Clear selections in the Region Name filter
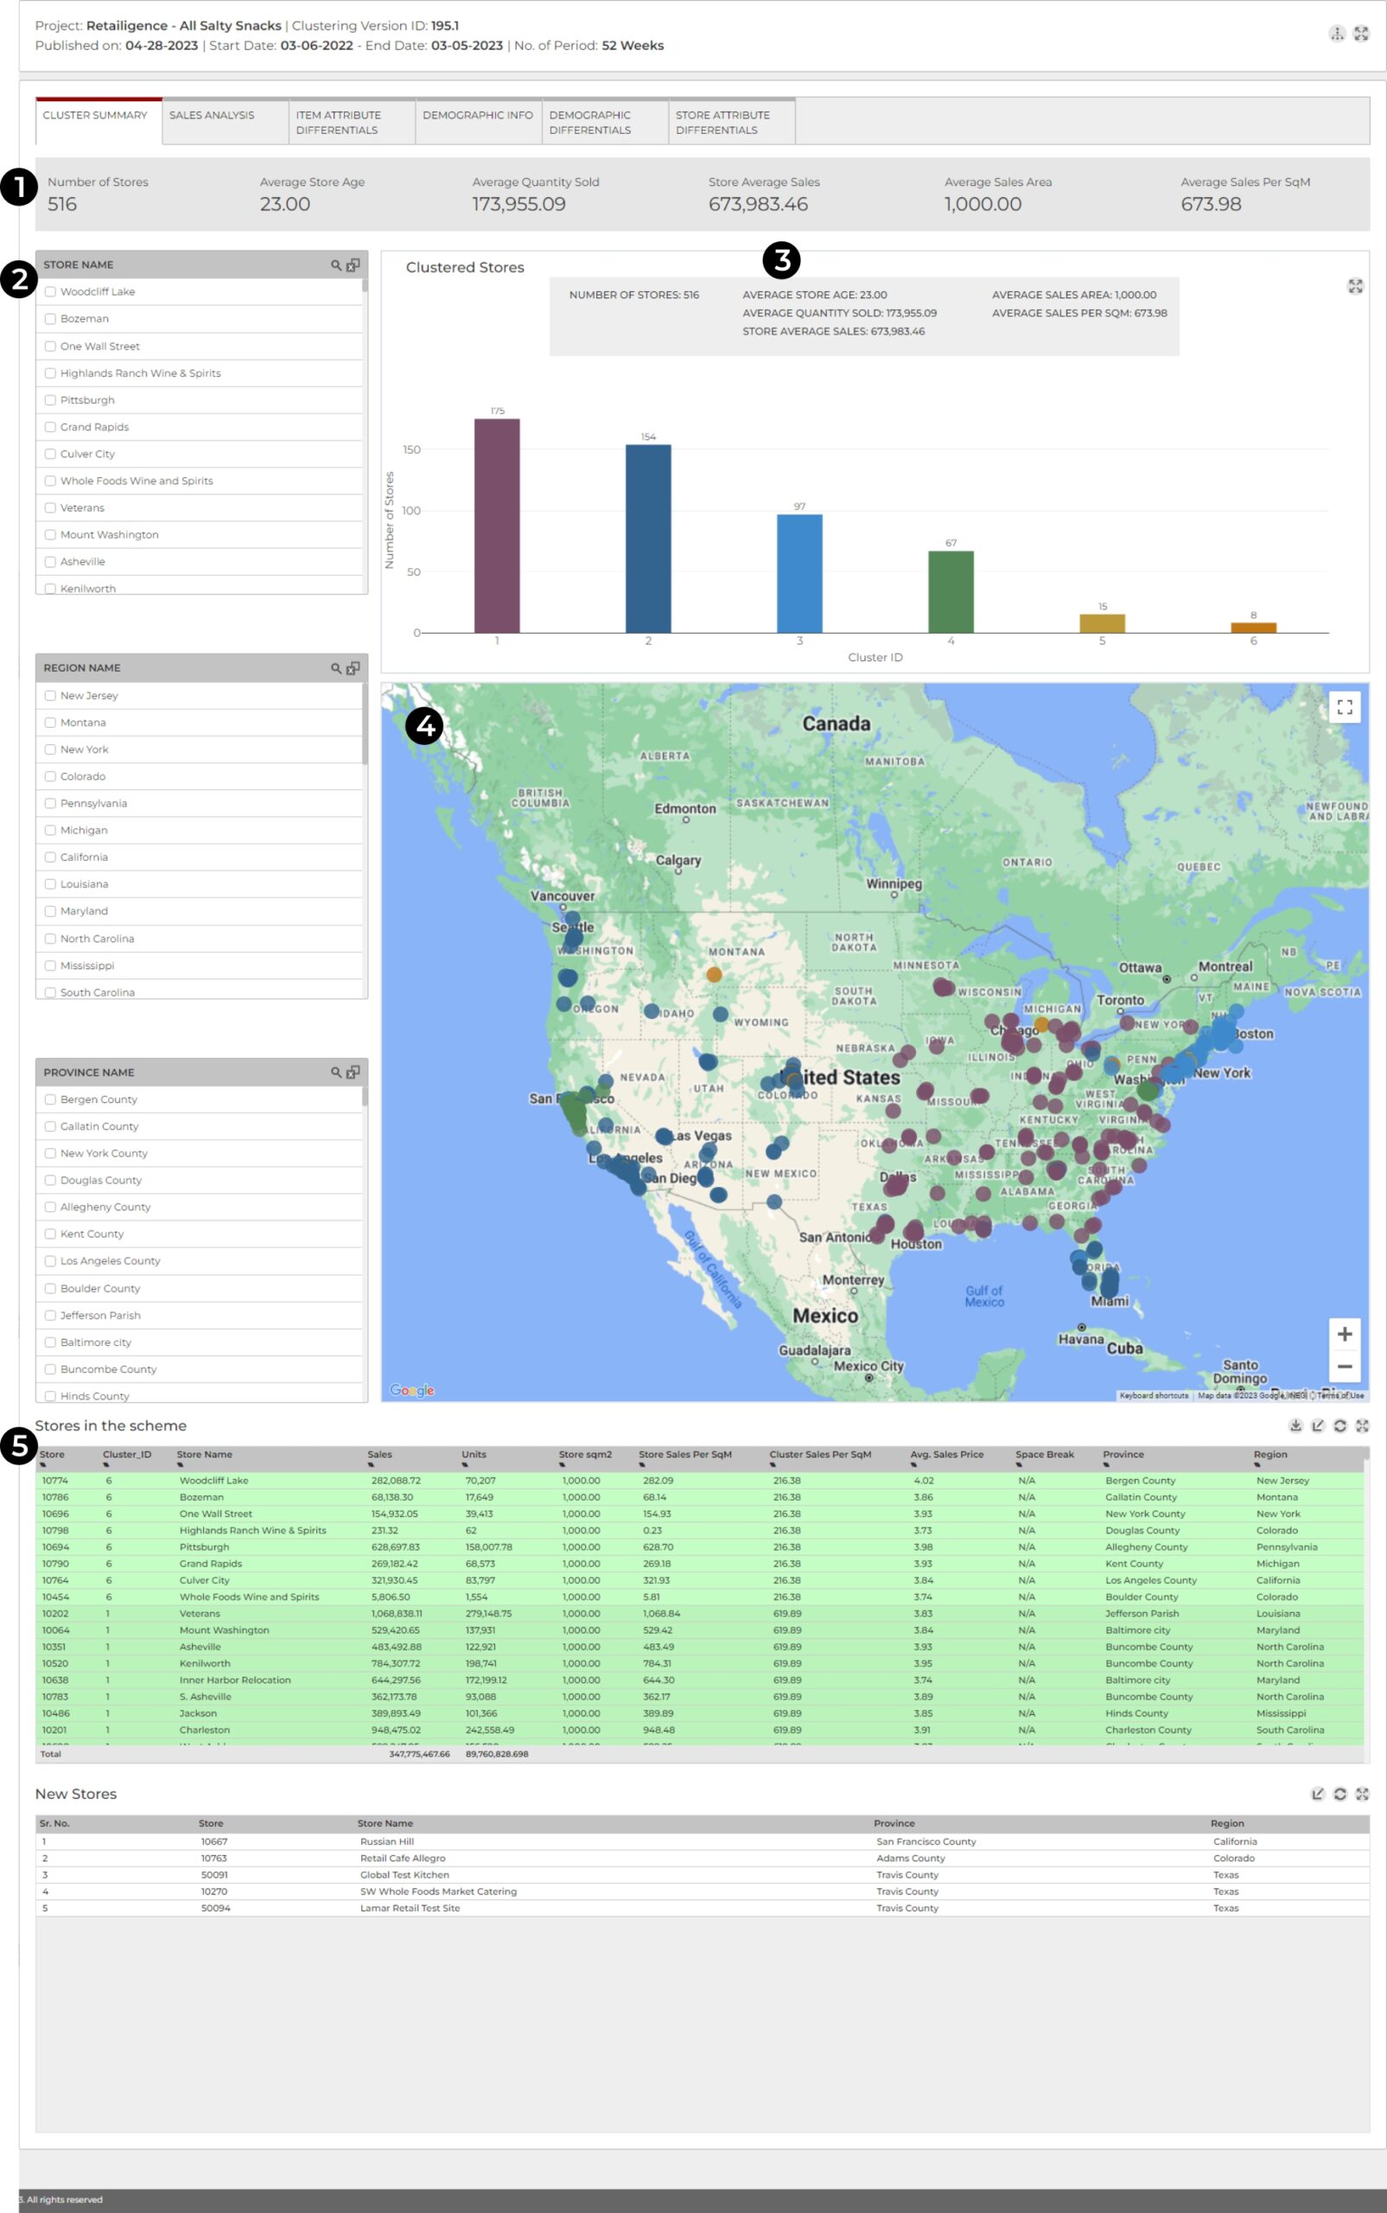Image resolution: width=1387 pixels, height=2213 pixels. [x=353, y=668]
